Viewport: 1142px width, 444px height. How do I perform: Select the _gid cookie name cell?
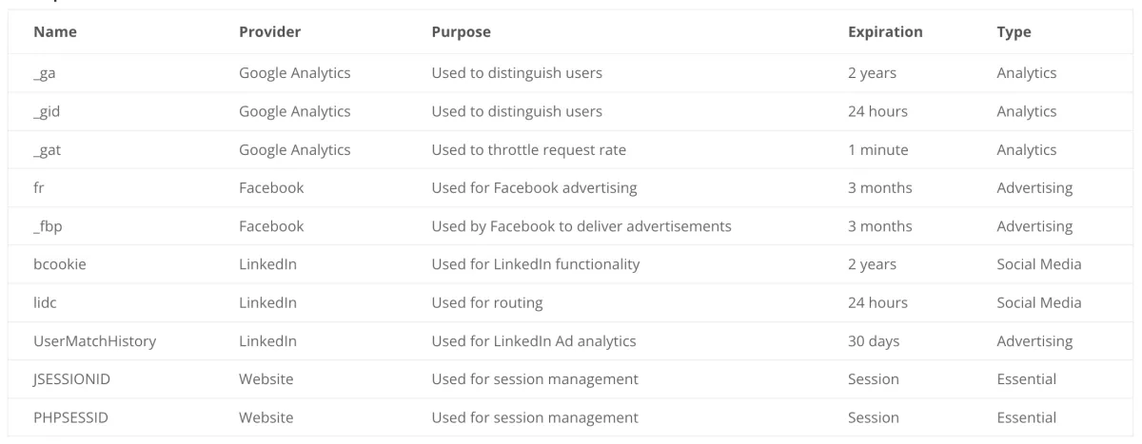(x=47, y=111)
